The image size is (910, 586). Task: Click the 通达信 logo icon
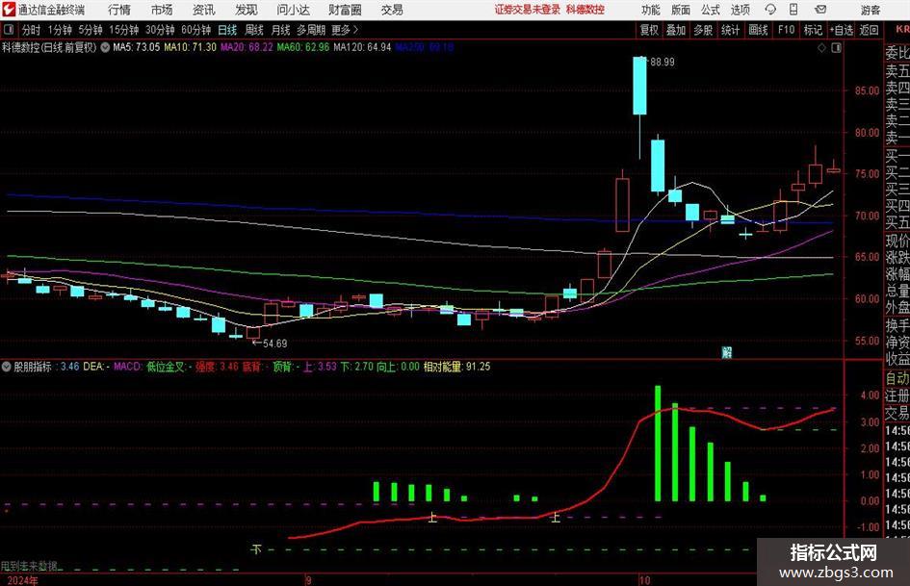[9, 10]
